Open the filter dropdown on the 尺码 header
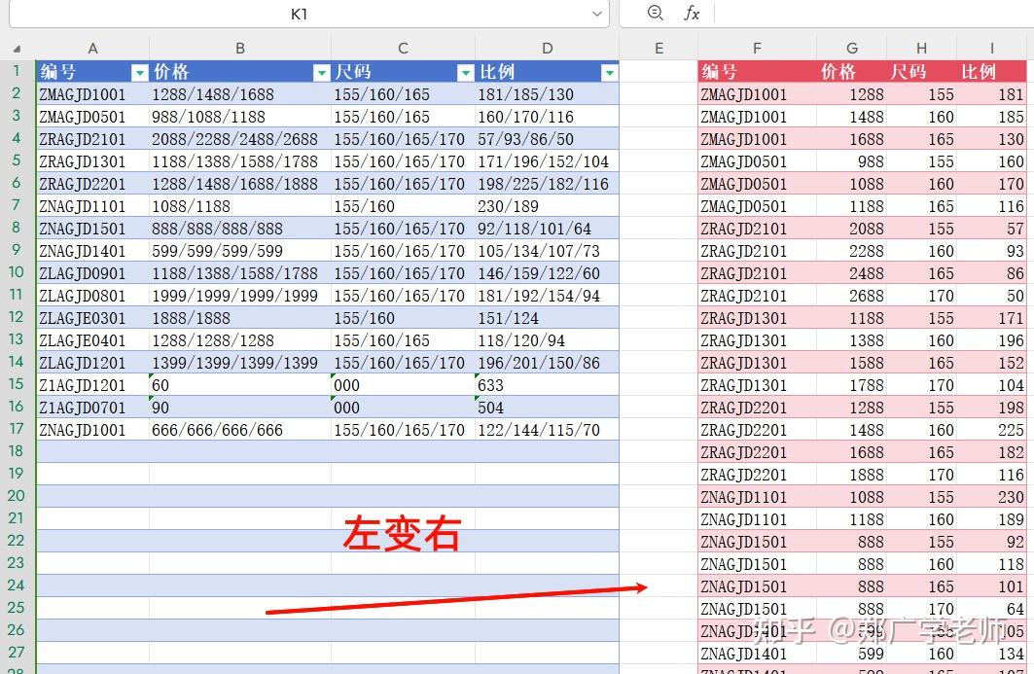This screenshot has height=674, width=1034. 464,72
